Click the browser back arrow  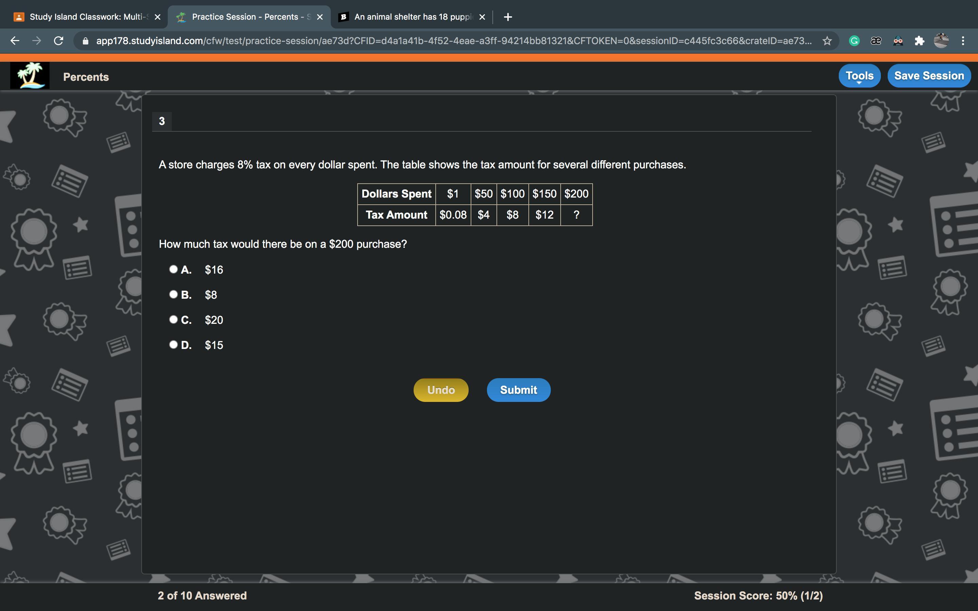(15, 41)
